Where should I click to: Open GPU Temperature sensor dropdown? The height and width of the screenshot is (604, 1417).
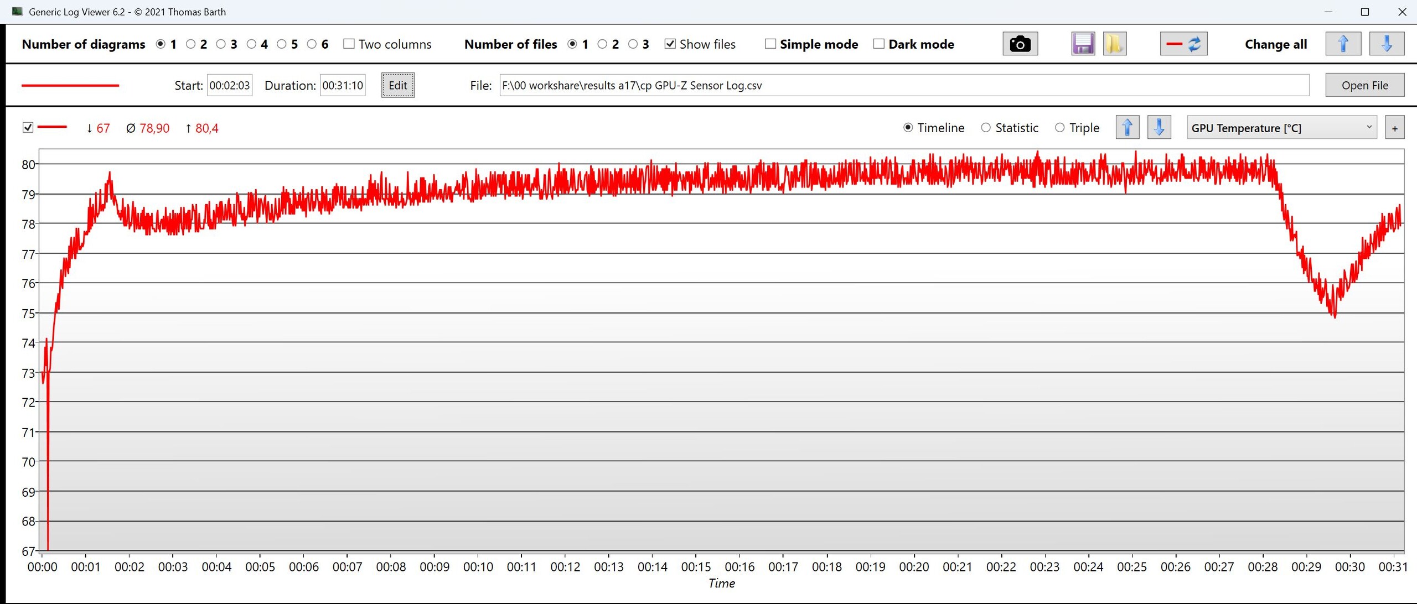pyautogui.click(x=1281, y=128)
